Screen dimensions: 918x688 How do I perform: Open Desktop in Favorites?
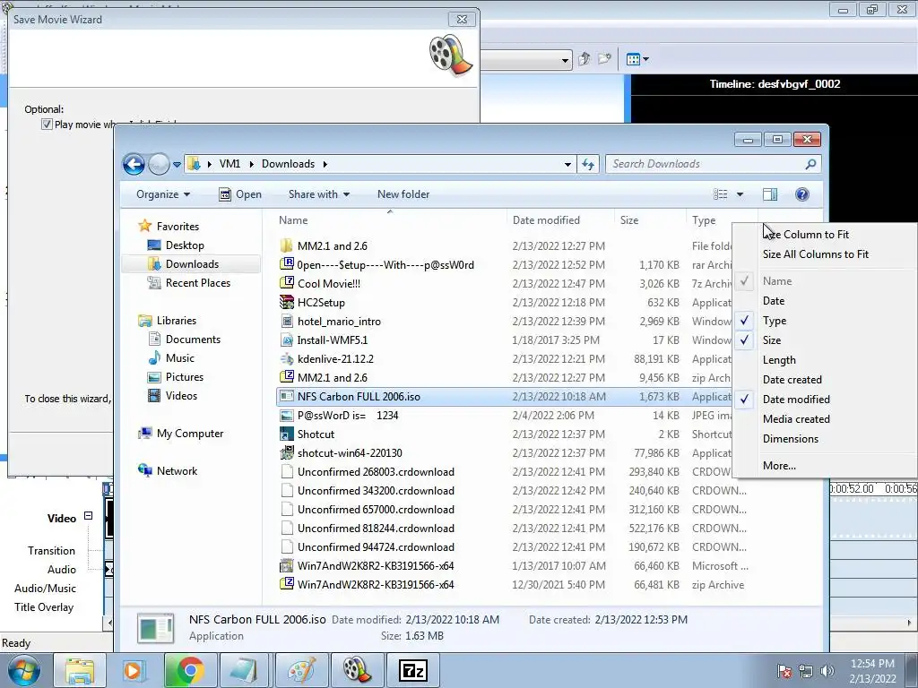(185, 245)
